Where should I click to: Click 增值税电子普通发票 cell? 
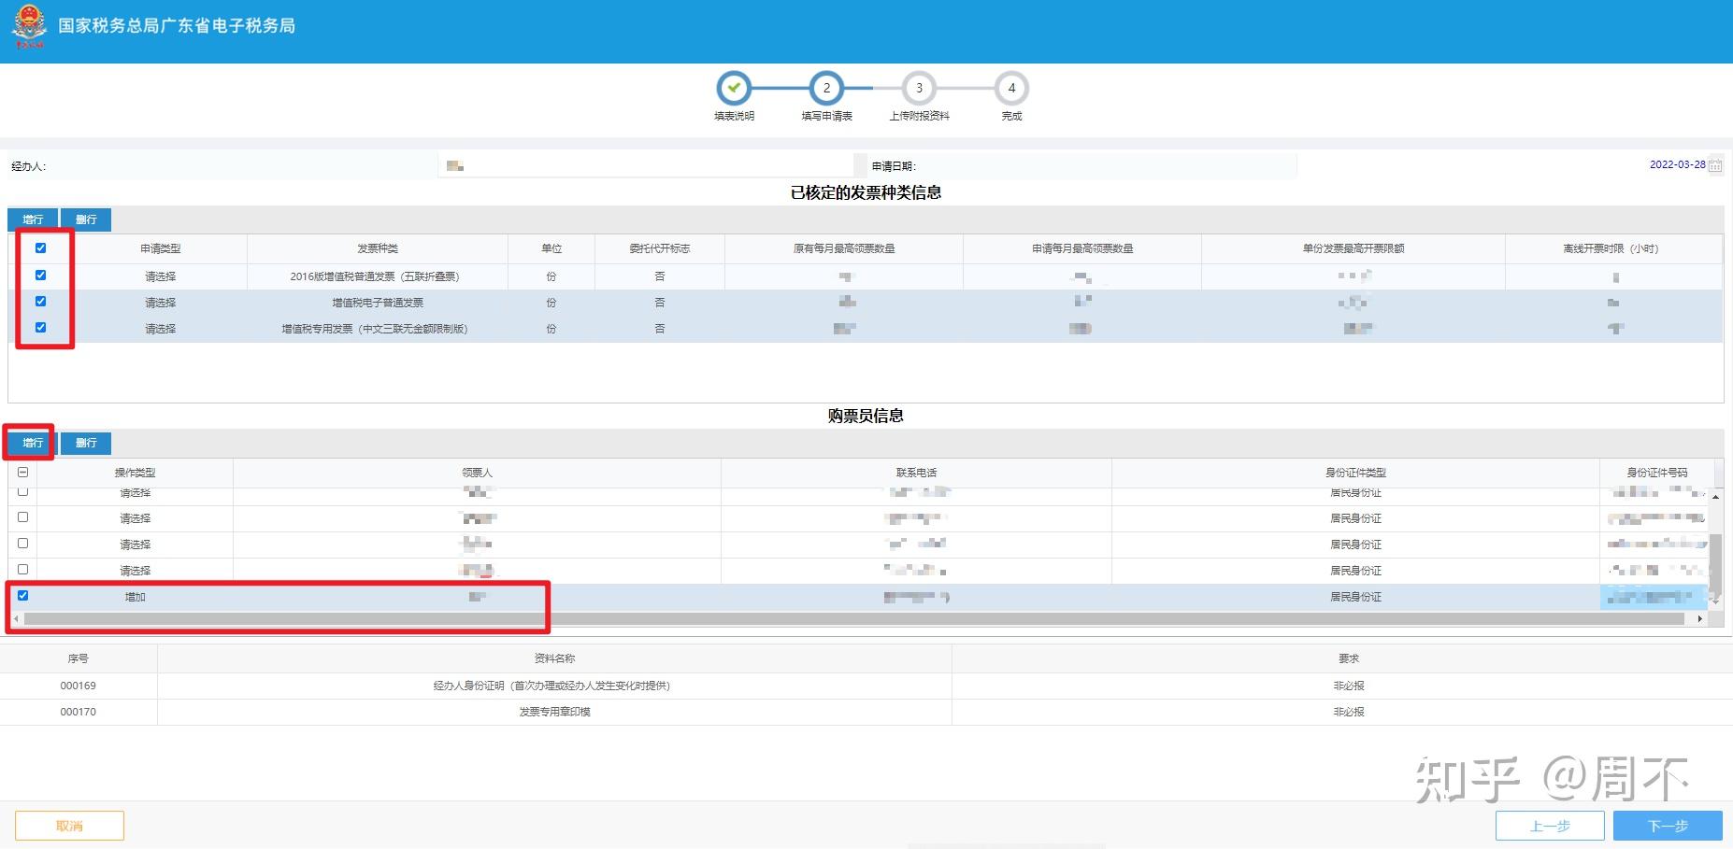coord(378,303)
